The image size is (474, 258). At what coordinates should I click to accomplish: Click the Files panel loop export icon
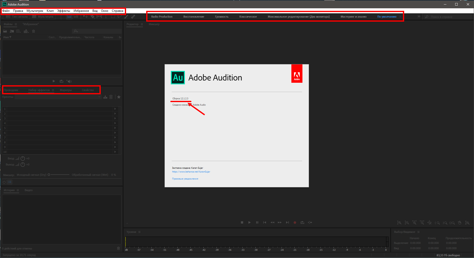pos(61,81)
